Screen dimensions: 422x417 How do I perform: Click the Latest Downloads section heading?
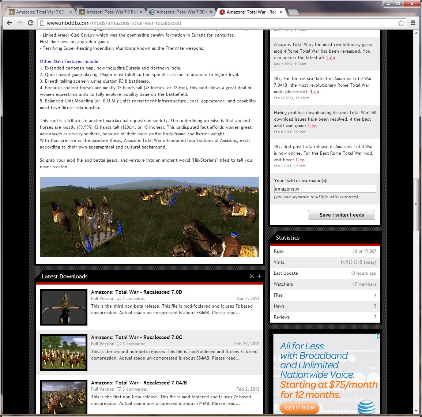[65, 276]
